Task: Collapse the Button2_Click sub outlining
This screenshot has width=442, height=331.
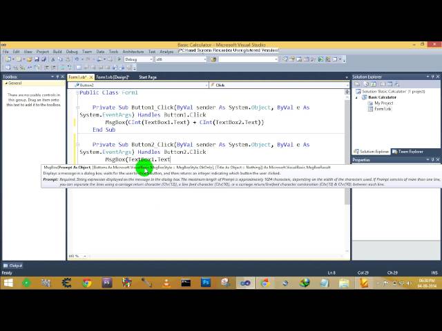Action: coord(78,145)
